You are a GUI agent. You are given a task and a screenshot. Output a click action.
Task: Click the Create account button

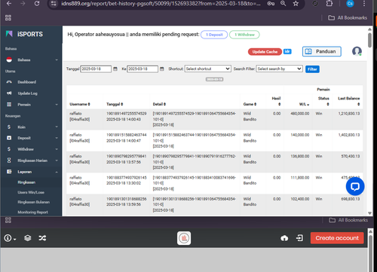pyautogui.click(x=337, y=238)
